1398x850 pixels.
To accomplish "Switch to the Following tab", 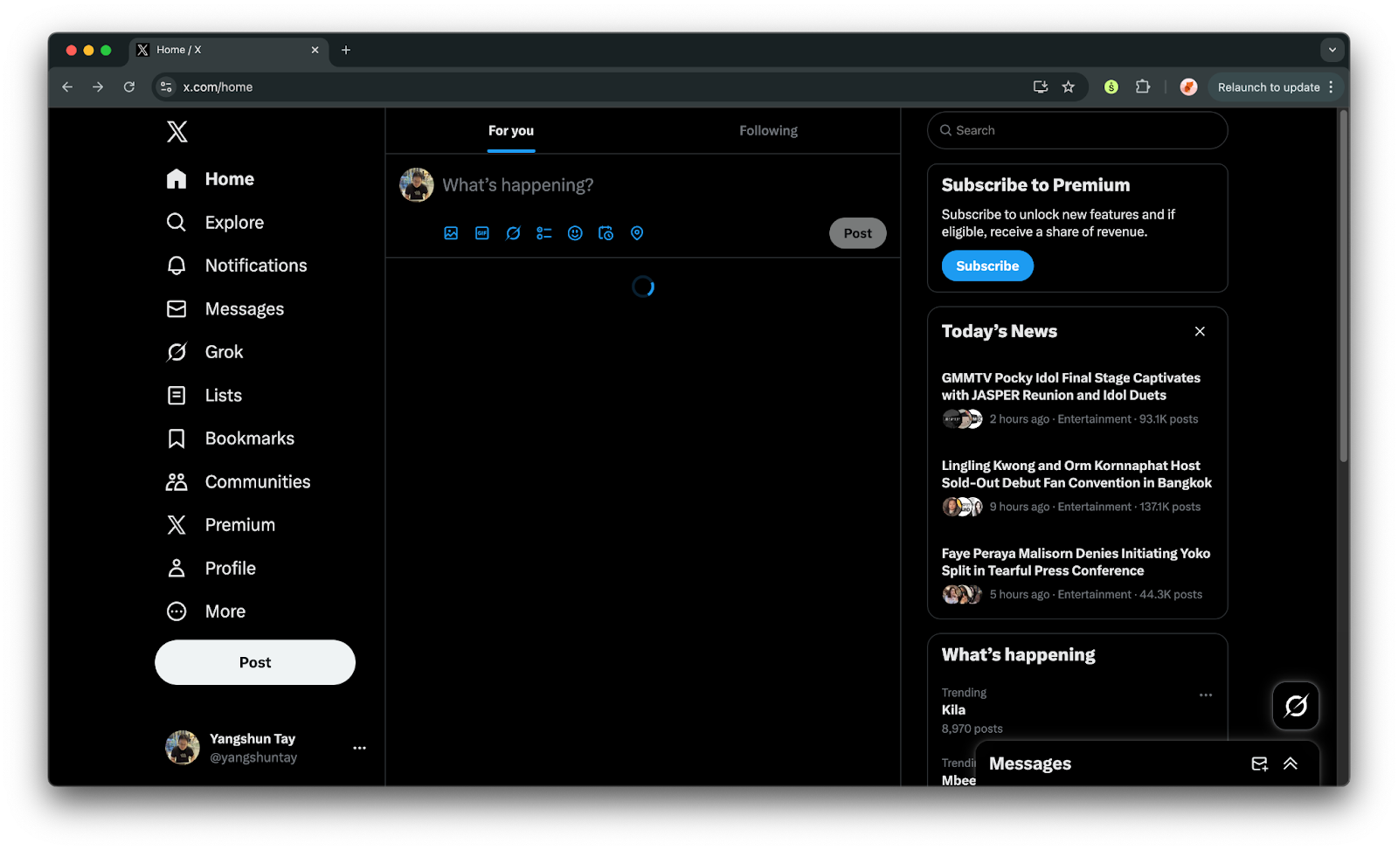I will [x=768, y=130].
